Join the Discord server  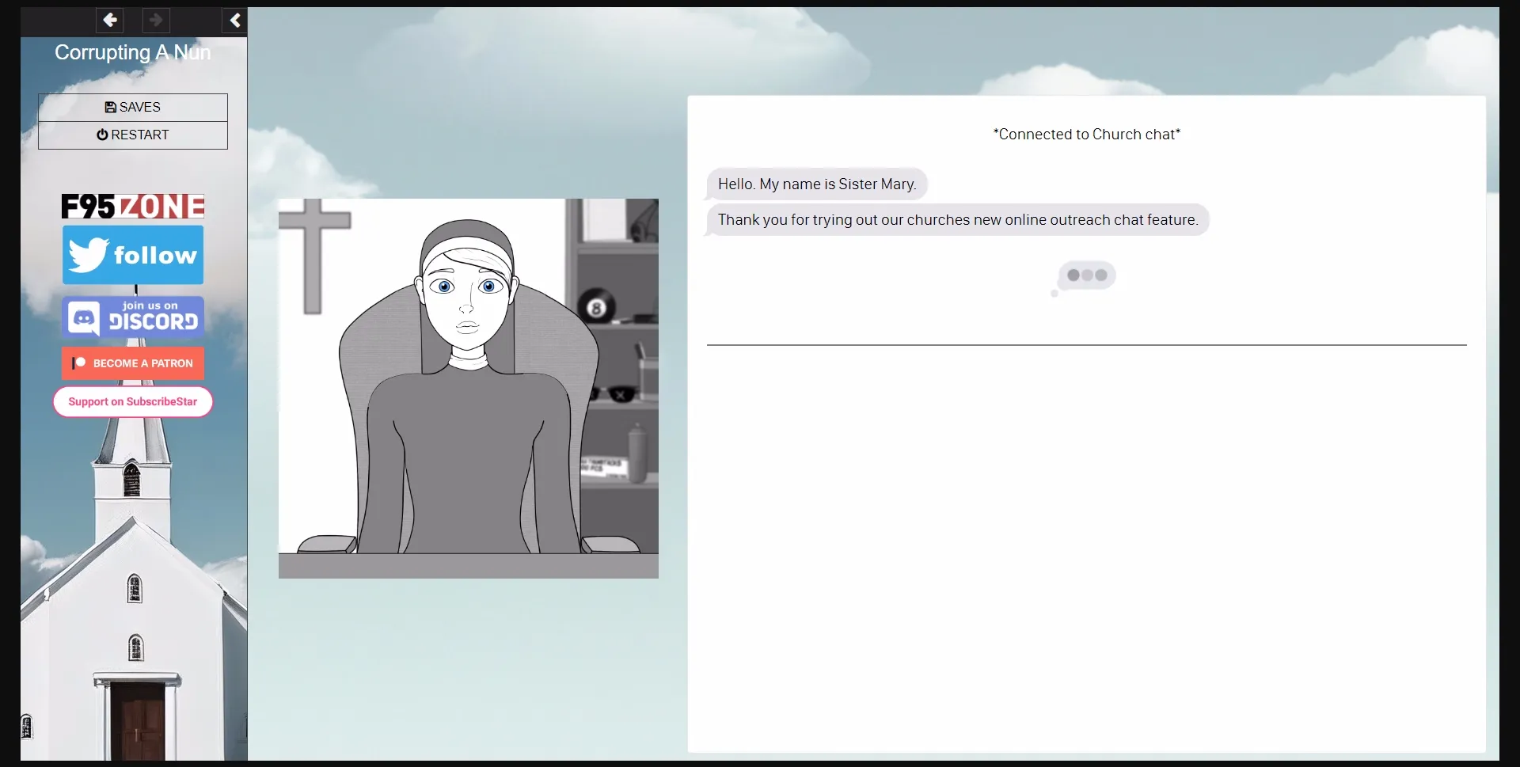(x=132, y=317)
